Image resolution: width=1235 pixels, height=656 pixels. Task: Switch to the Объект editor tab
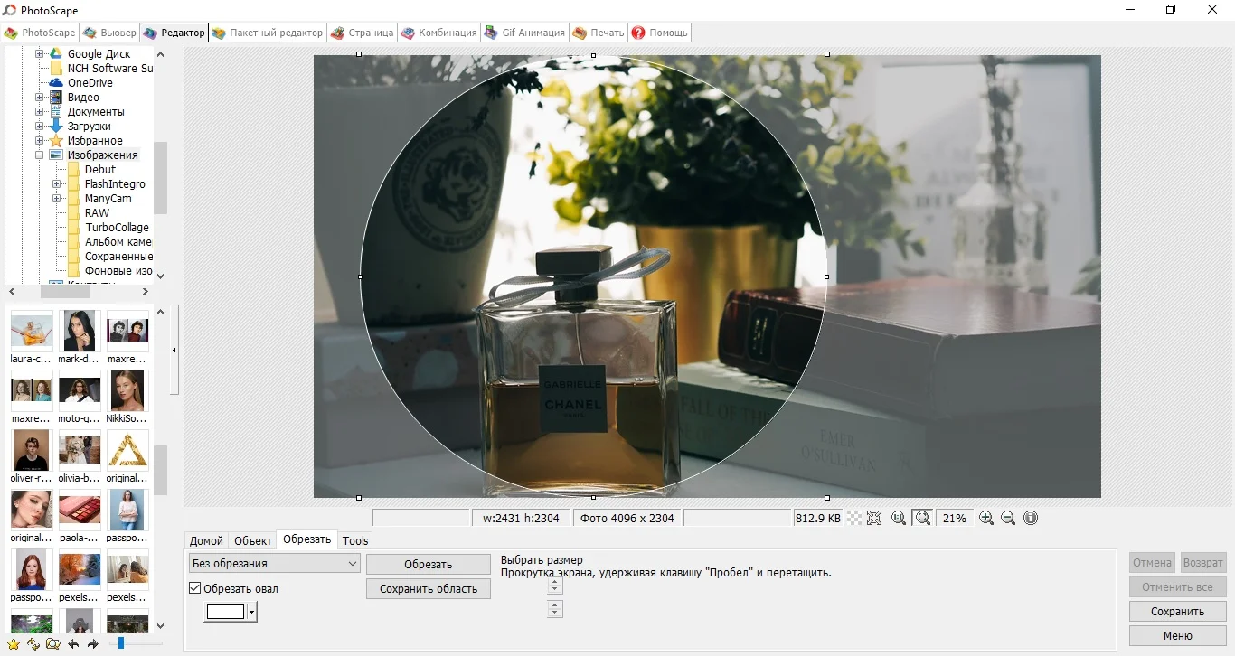(252, 540)
